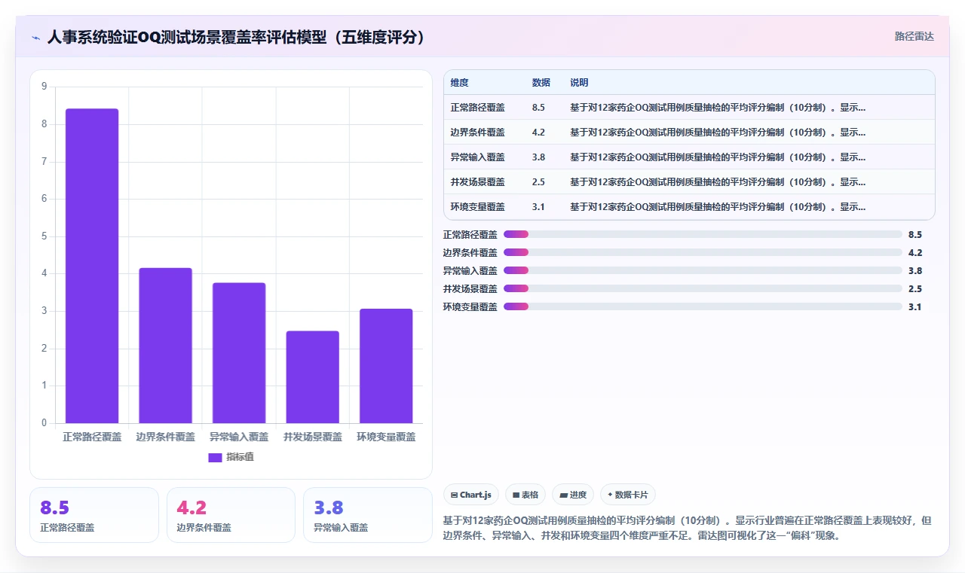This screenshot has width=965, height=573.
Task: Select the 异常输入覆盖 table row cell
Action: coord(478,157)
